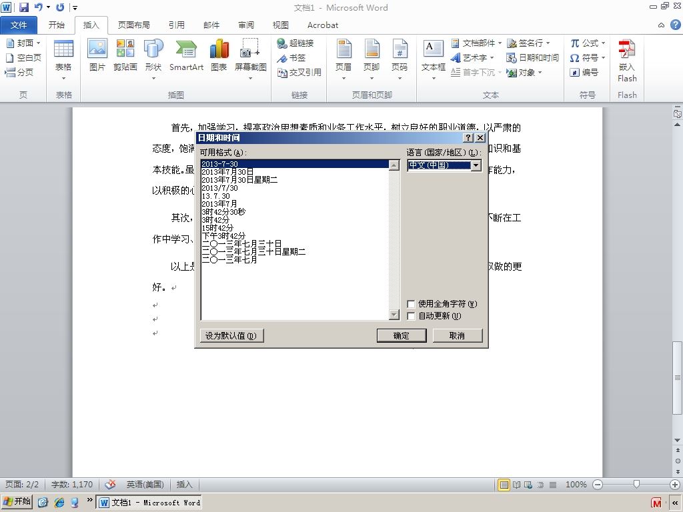Switch to the Home (开始) tab
This screenshot has height=512, width=683.
point(56,25)
